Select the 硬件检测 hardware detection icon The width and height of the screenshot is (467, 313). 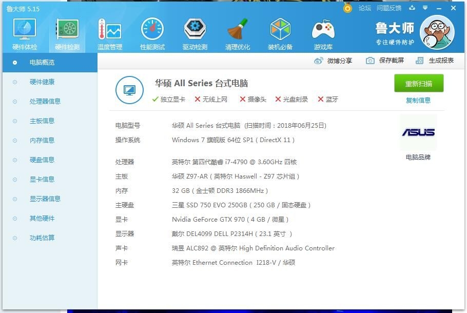(x=67, y=34)
